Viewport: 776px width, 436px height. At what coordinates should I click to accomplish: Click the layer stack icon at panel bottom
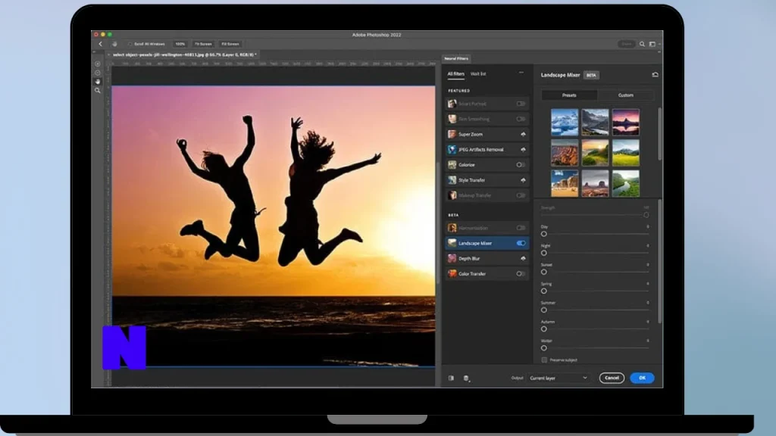pyautogui.click(x=466, y=378)
